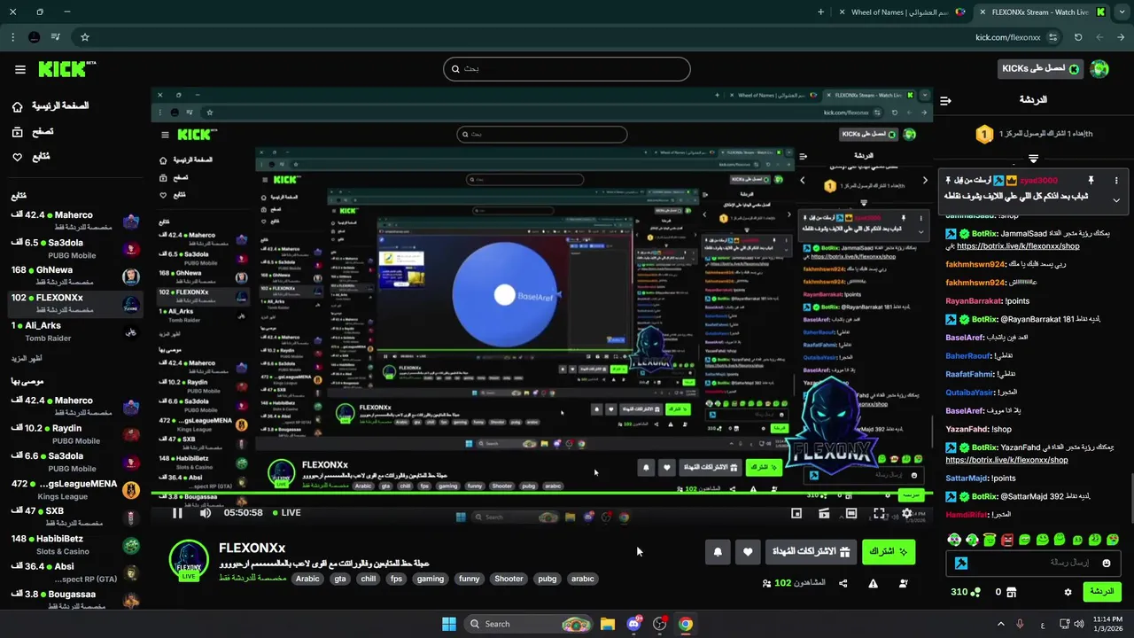This screenshot has height=638, width=1134.
Task: Open File Explorer from the taskbar
Action: (x=608, y=624)
